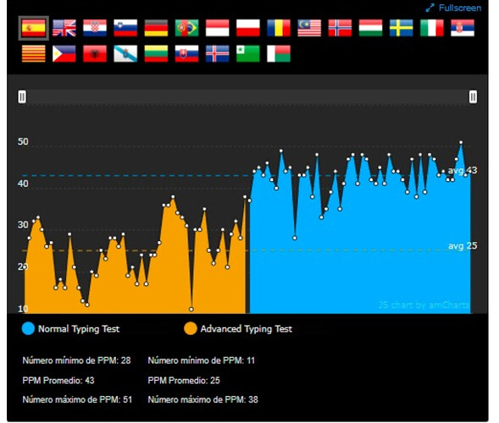This screenshot has width=499, height=423.
Task: Click 'Número máximo de PPM: 51' text
Action: [x=77, y=399]
